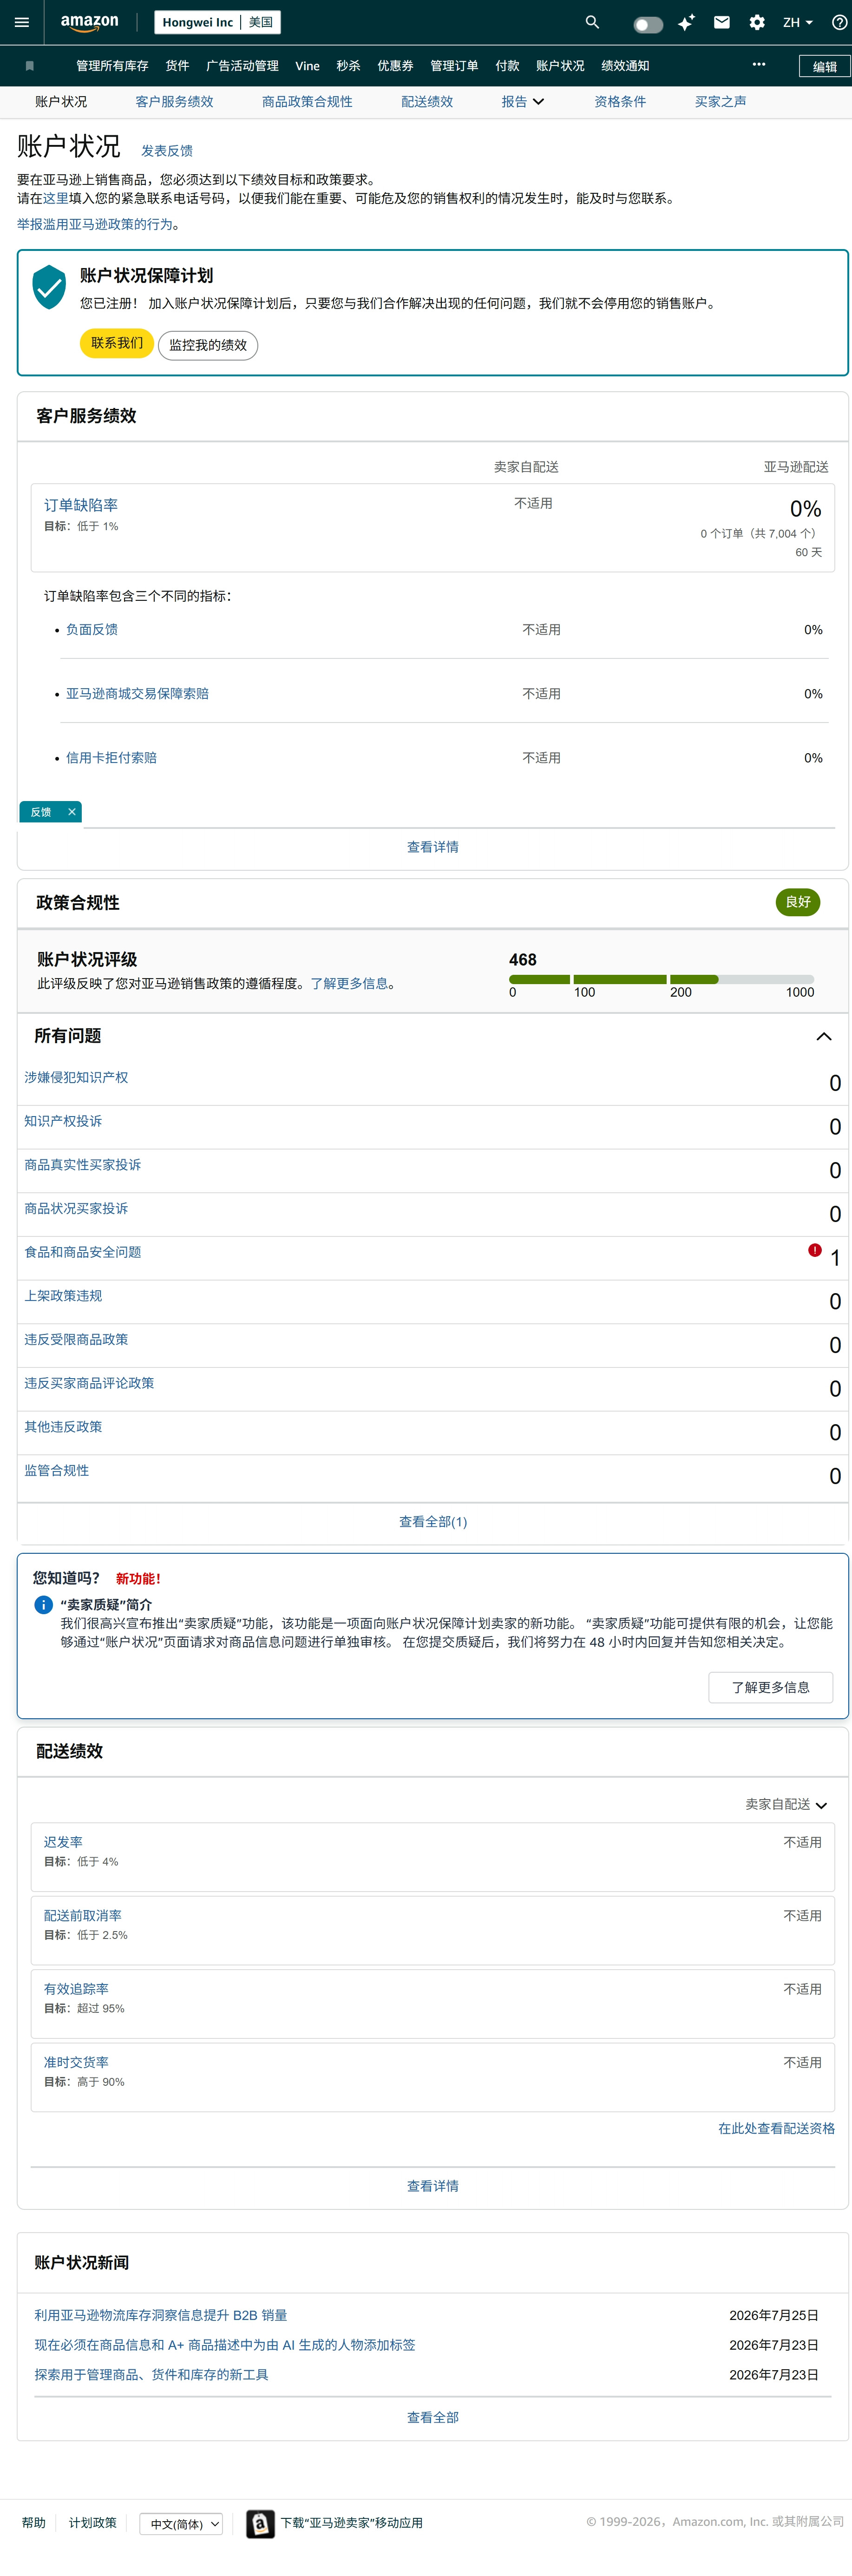852x2576 pixels.
Task: Click the red alert icon beside 食品和商品安全问题
Action: (815, 1250)
